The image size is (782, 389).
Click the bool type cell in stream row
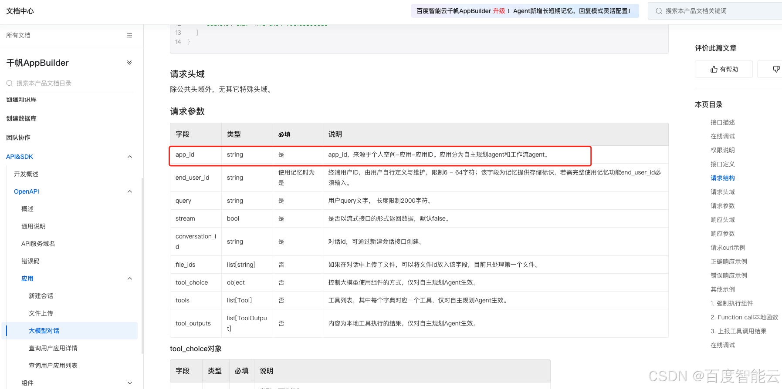(x=247, y=218)
